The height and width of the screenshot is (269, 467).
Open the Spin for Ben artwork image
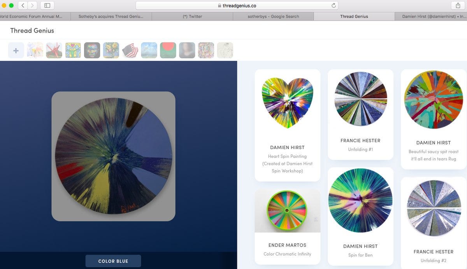pyautogui.click(x=361, y=201)
